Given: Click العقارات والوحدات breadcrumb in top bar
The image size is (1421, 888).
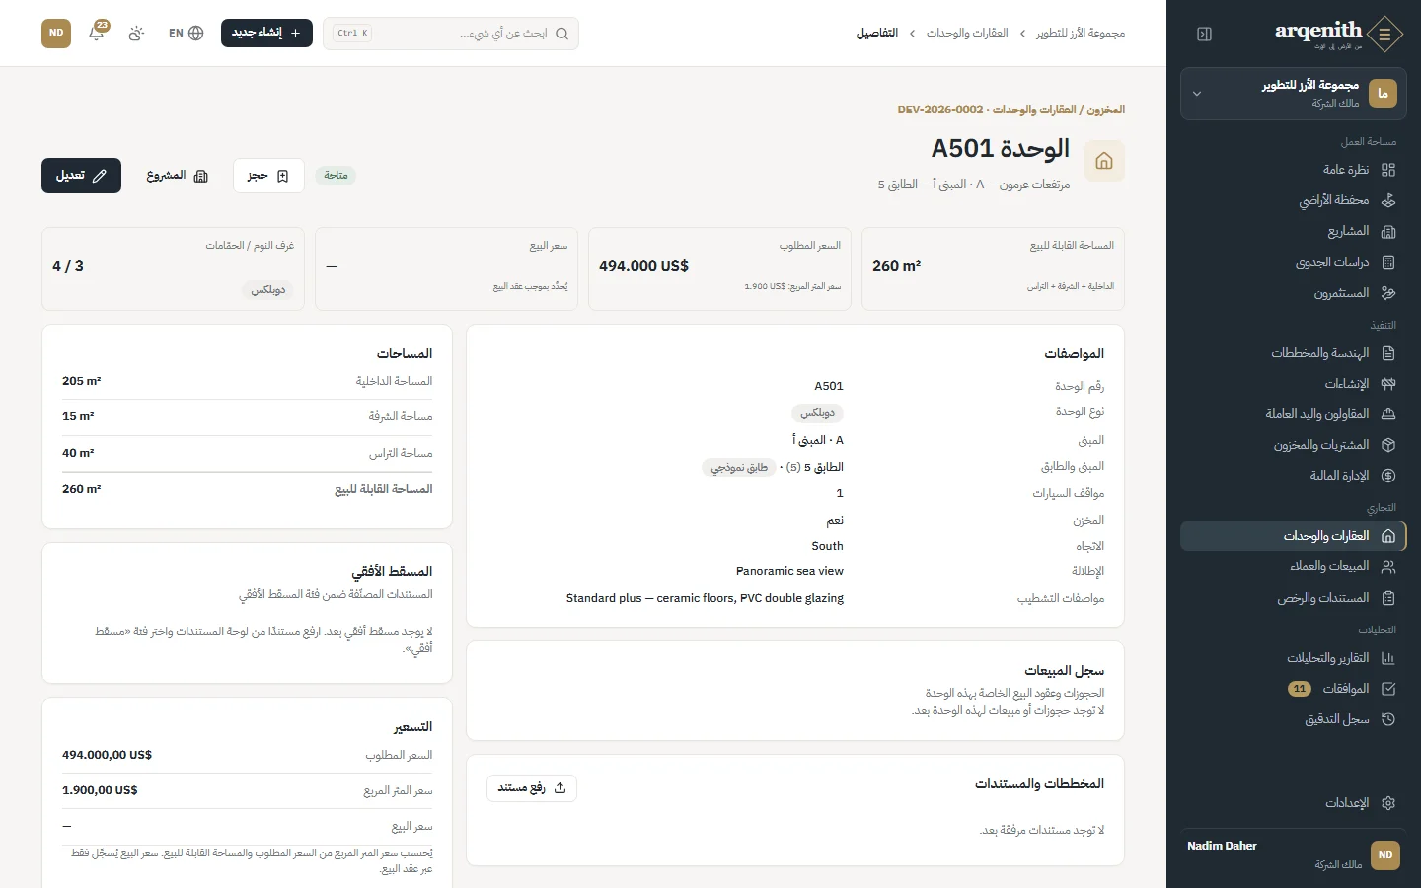Looking at the screenshot, I should [x=967, y=34].
